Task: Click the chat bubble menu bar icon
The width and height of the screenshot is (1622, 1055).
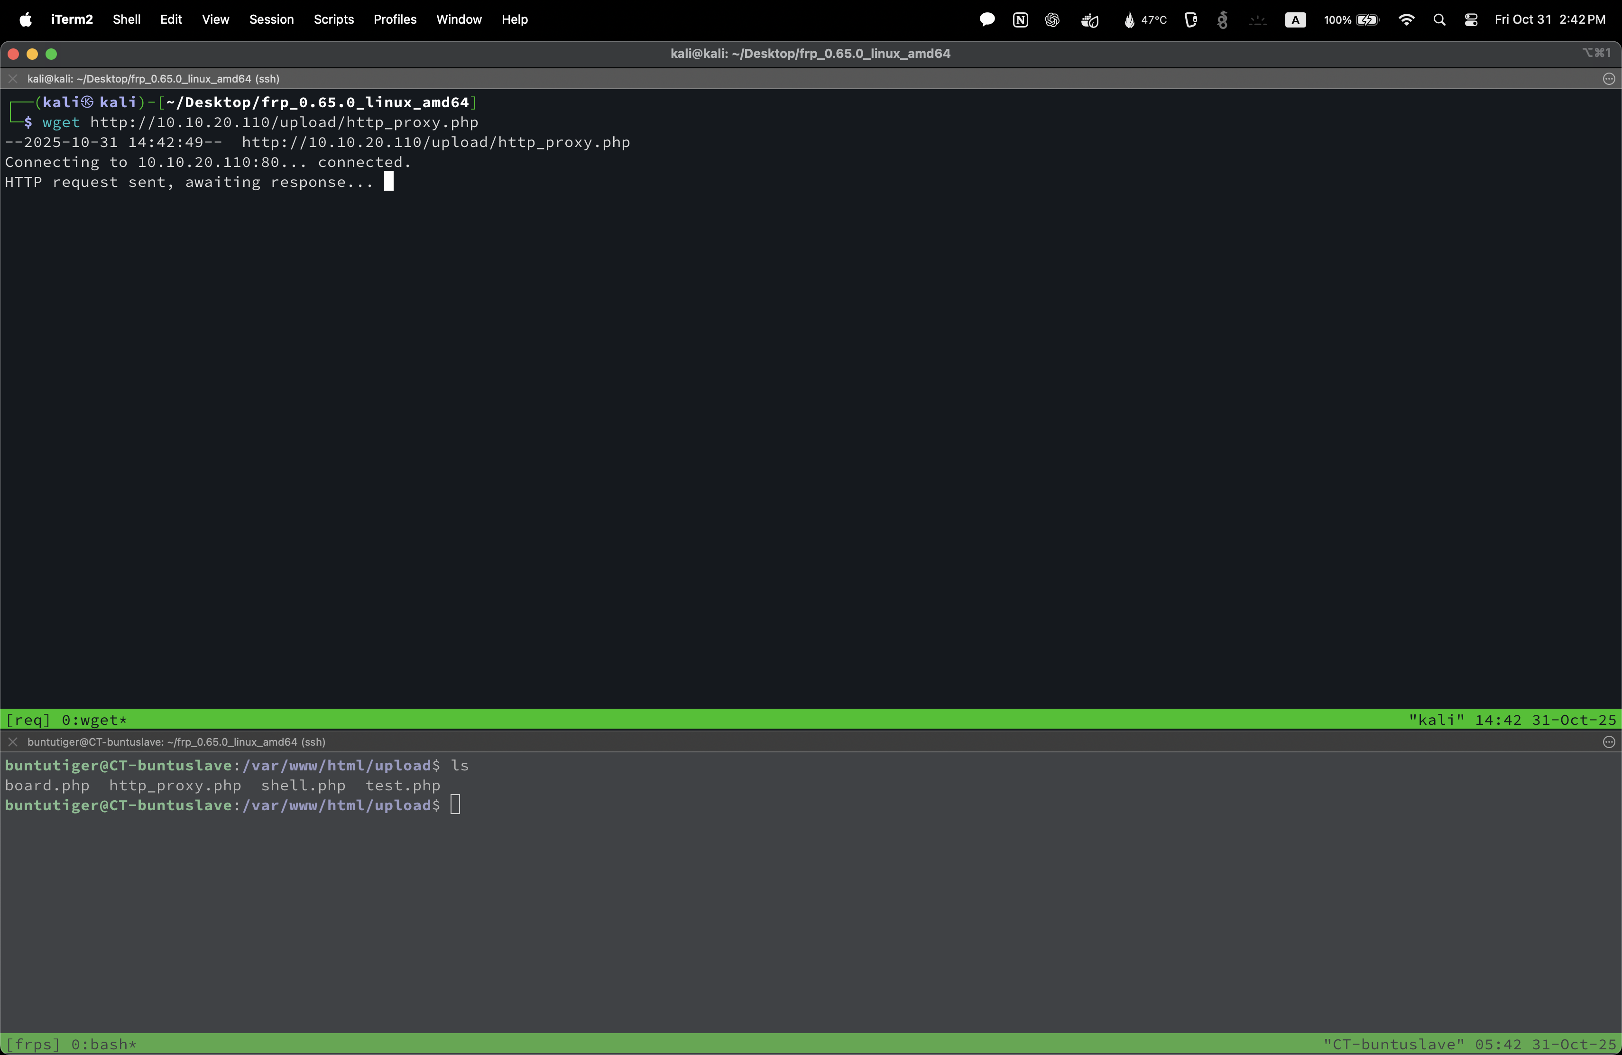Action: (987, 20)
